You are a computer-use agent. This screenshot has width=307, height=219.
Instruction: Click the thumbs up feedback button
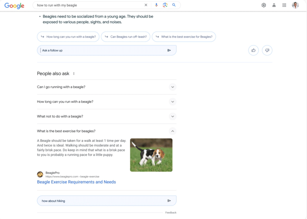tap(254, 51)
